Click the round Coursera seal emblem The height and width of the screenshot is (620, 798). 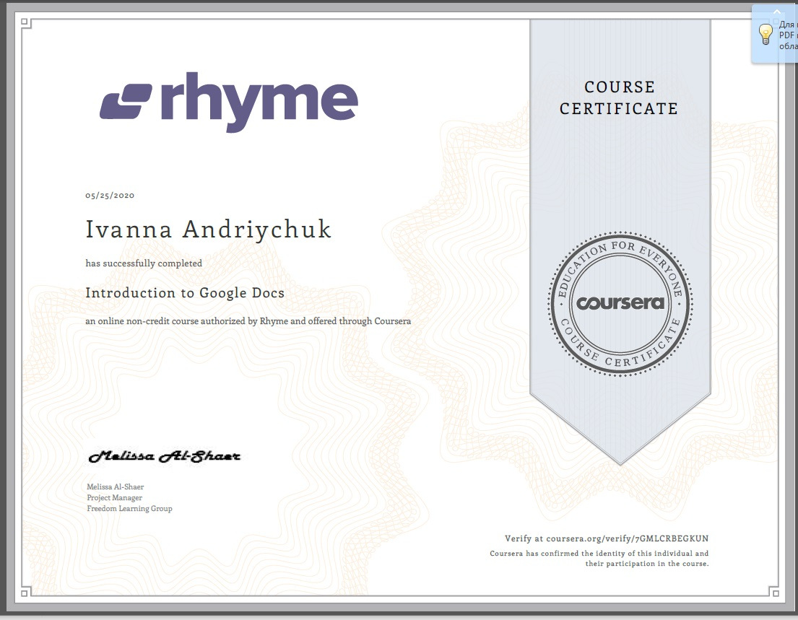[x=620, y=303]
